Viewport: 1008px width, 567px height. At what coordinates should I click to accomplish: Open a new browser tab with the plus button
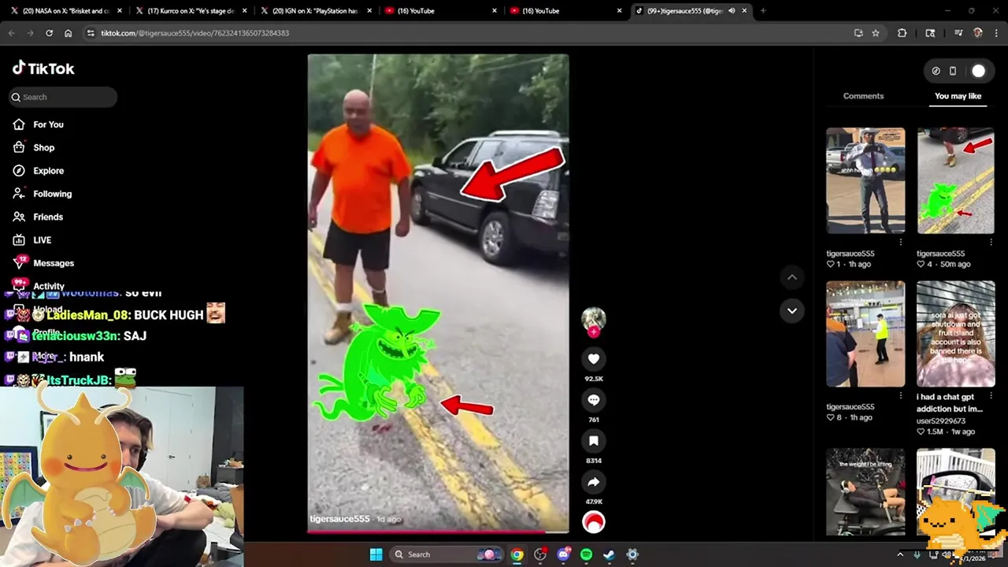point(763,11)
